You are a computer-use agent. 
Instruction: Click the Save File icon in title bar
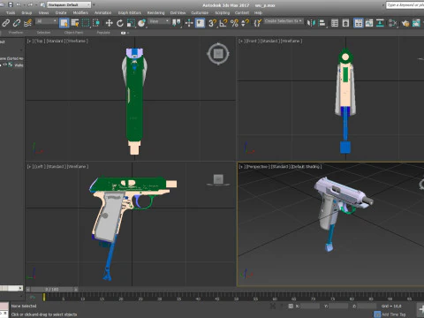tap(11, 4)
